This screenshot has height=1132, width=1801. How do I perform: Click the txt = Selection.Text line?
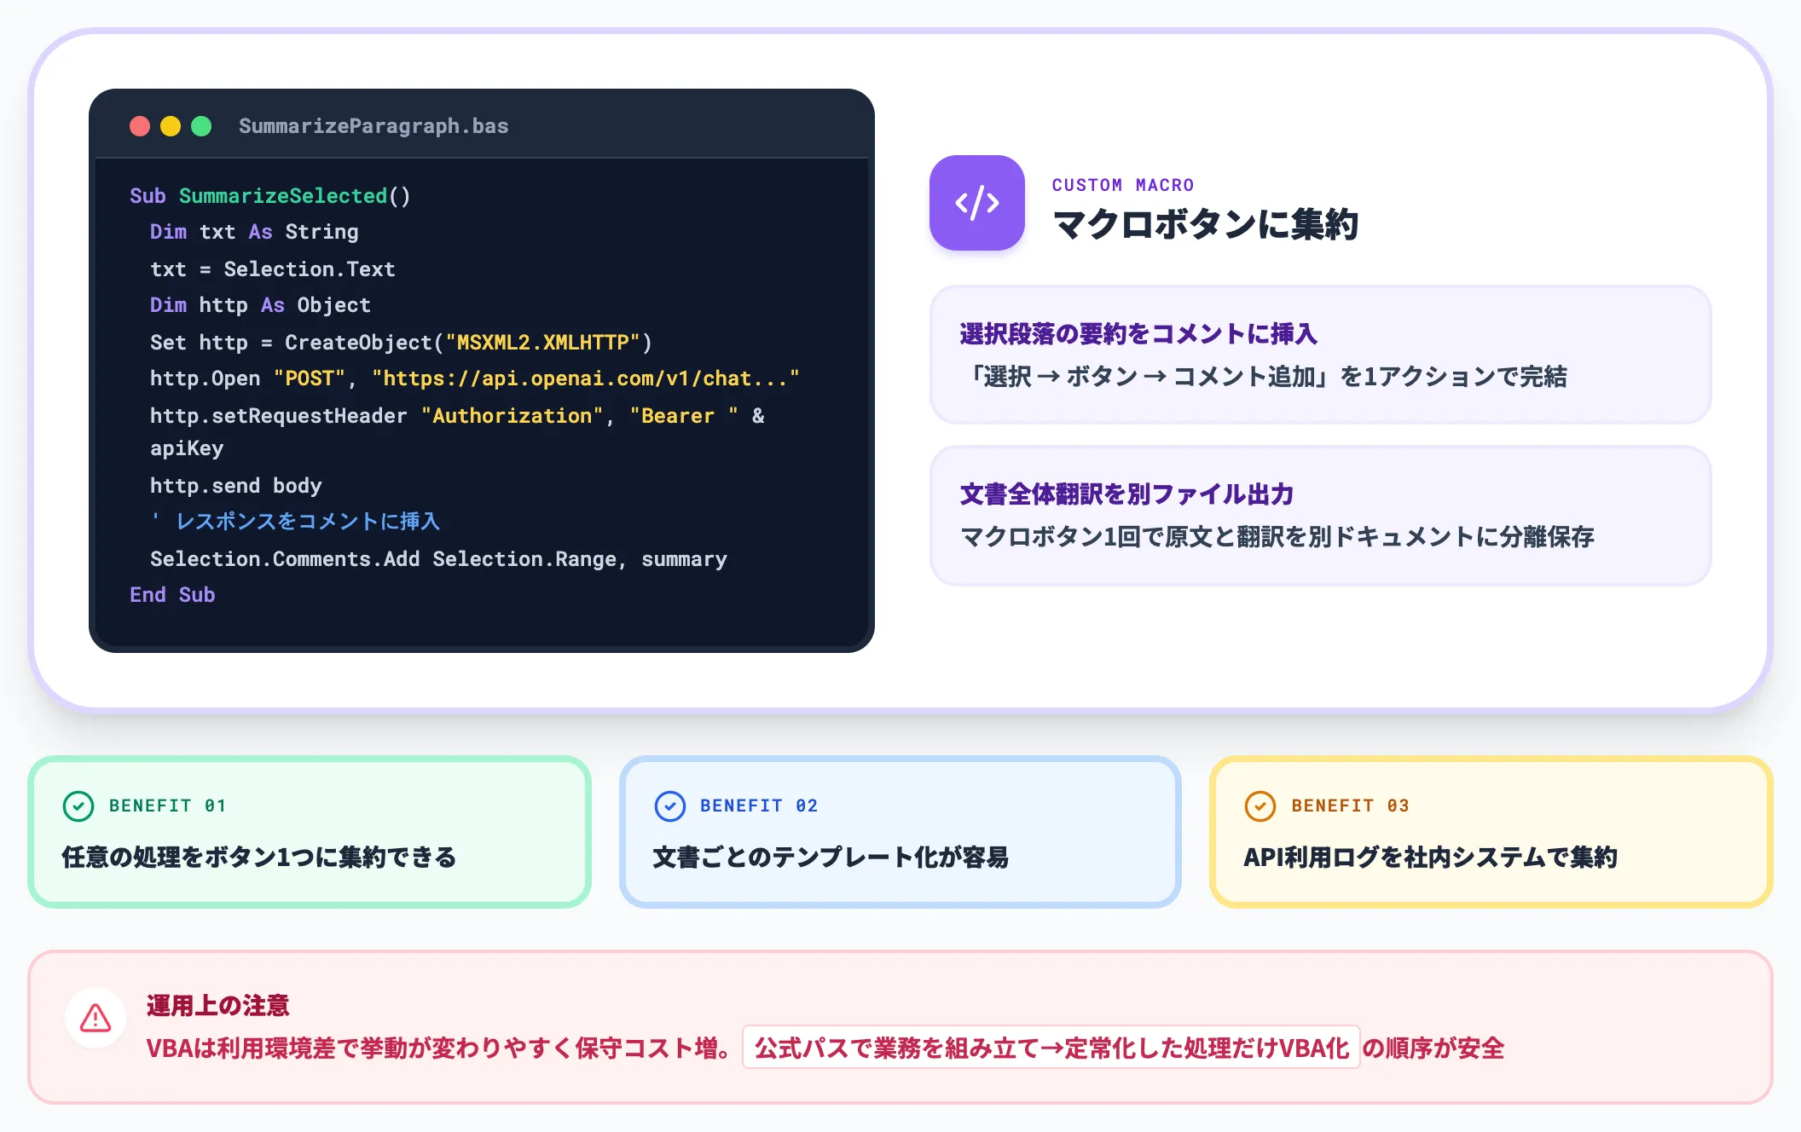tap(273, 269)
